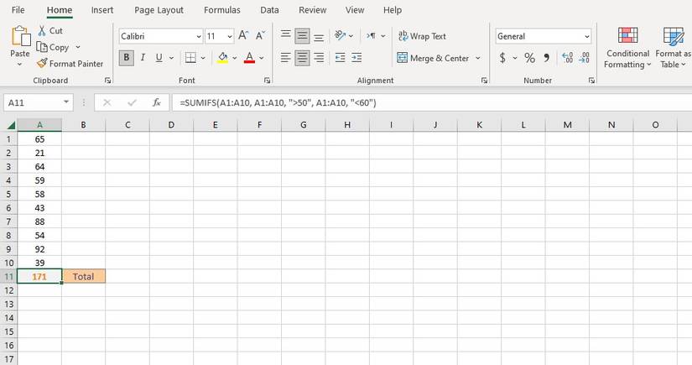Expand the Merge & Center arrow
692x365 pixels.
pos(478,58)
